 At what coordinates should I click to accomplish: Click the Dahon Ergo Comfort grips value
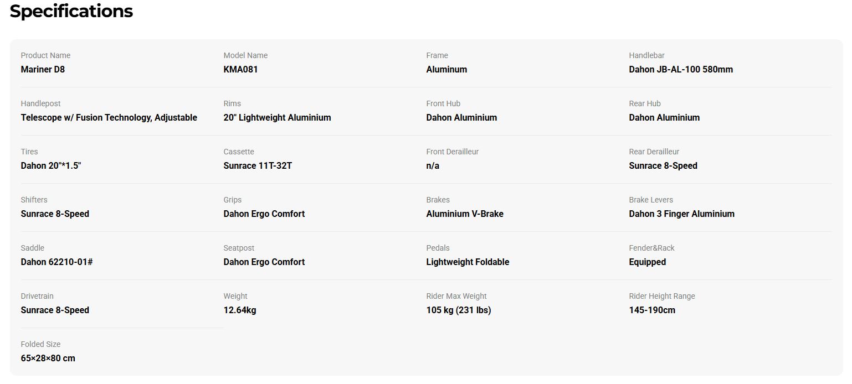click(x=264, y=214)
